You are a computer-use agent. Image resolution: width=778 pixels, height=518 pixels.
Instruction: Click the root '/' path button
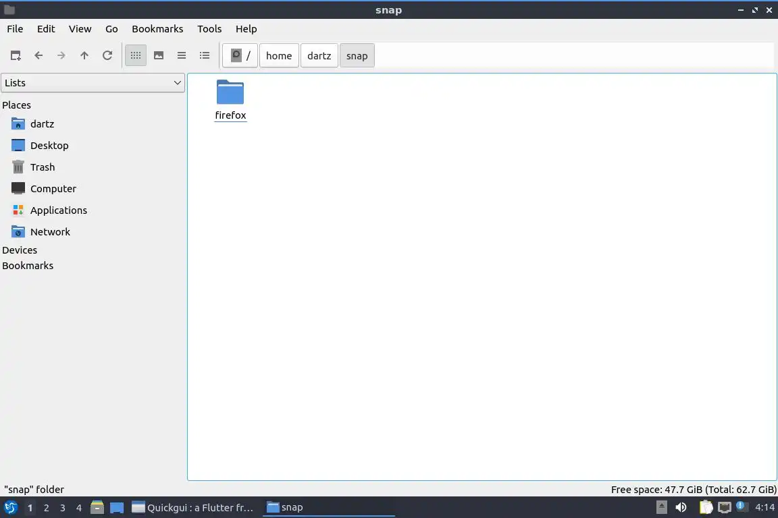pyautogui.click(x=240, y=55)
